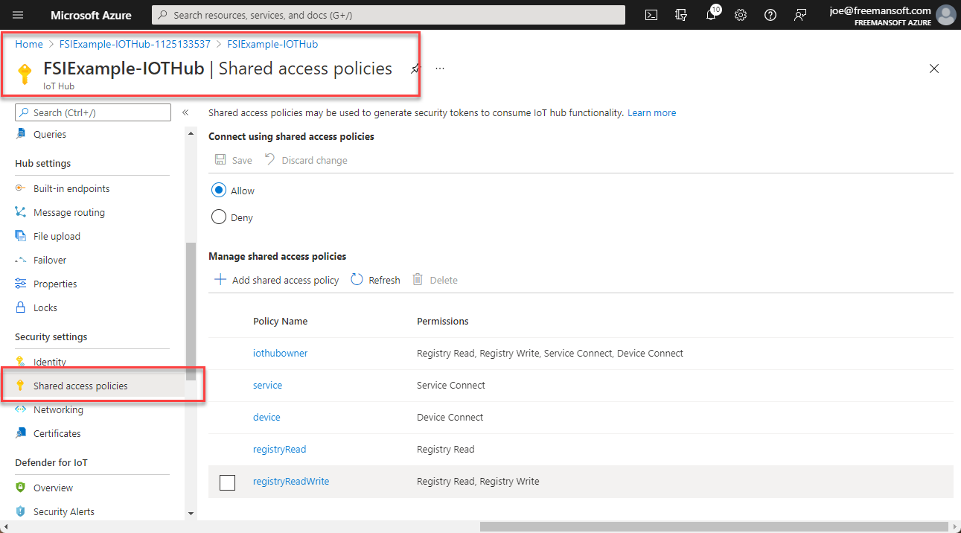This screenshot has height=533, width=961.
Task: Click Add shared access policy
Action: point(275,279)
